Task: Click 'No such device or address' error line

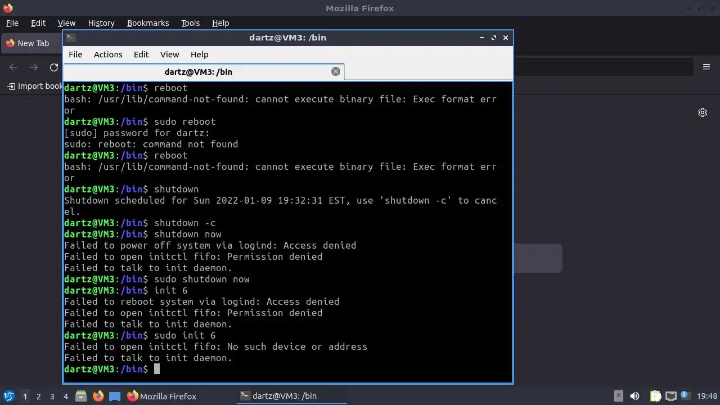Action: [215, 346]
